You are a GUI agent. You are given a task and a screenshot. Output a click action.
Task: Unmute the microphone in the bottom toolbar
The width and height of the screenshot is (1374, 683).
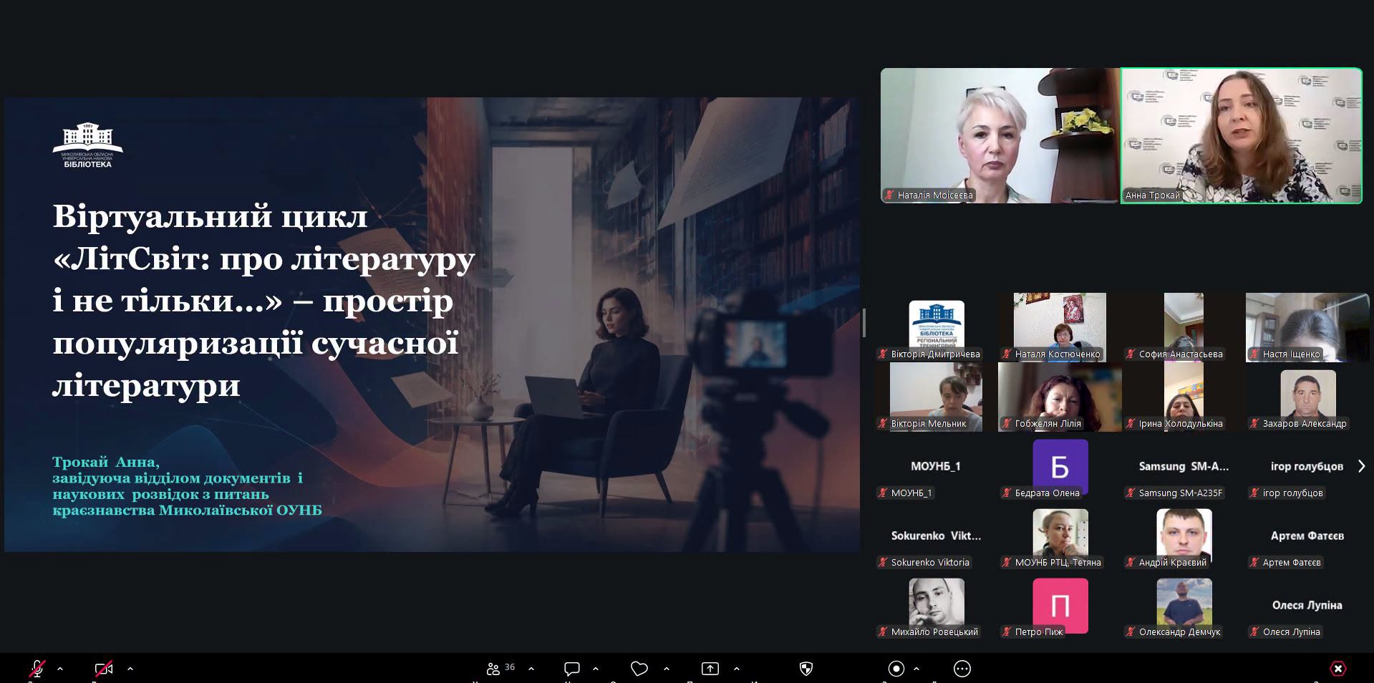coord(37,669)
